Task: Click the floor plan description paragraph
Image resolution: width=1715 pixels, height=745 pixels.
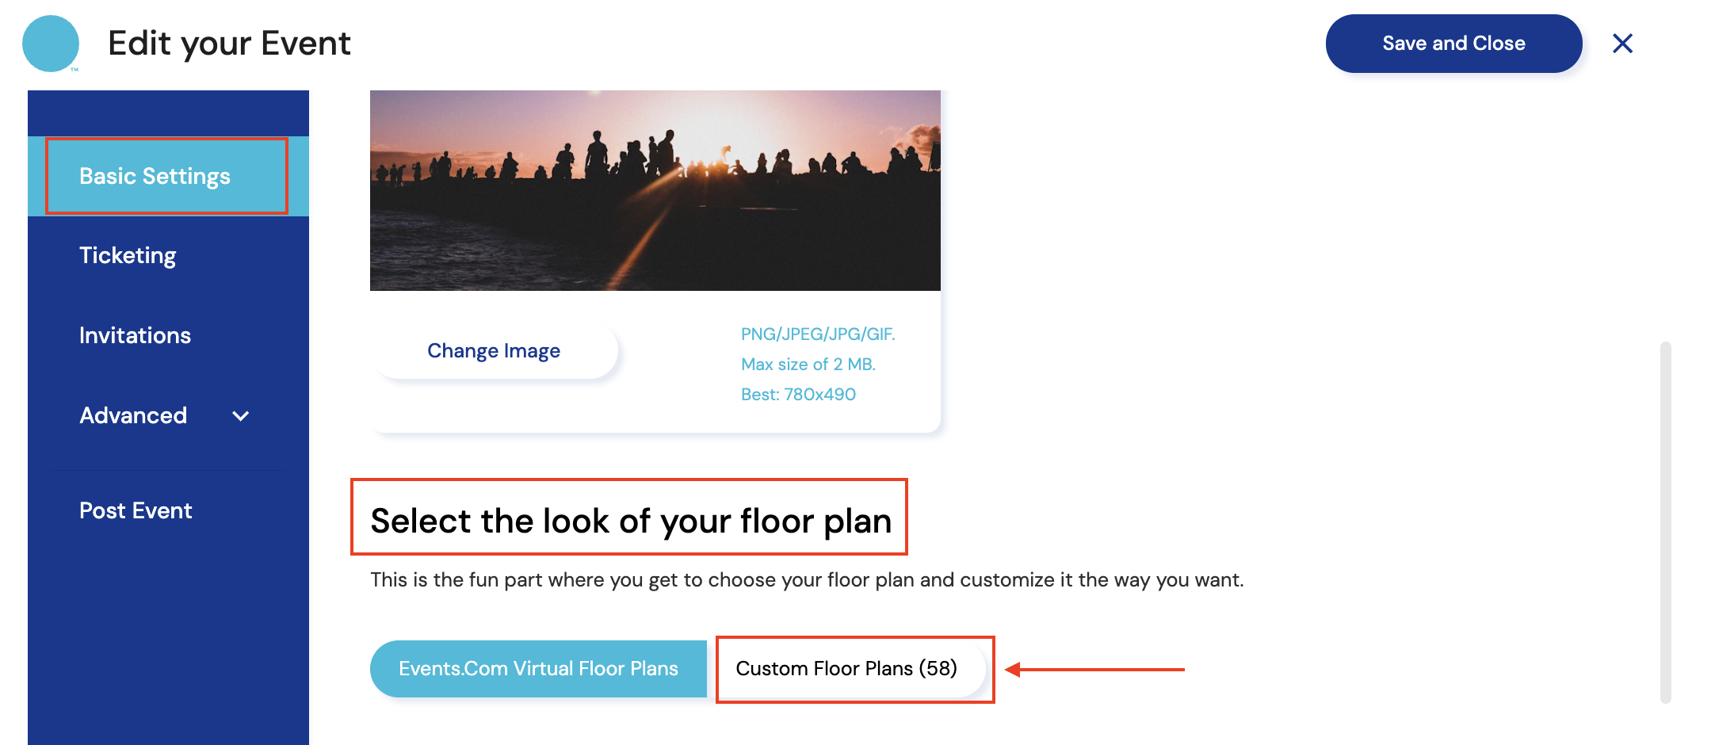Action: pyautogui.click(x=807, y=580)
